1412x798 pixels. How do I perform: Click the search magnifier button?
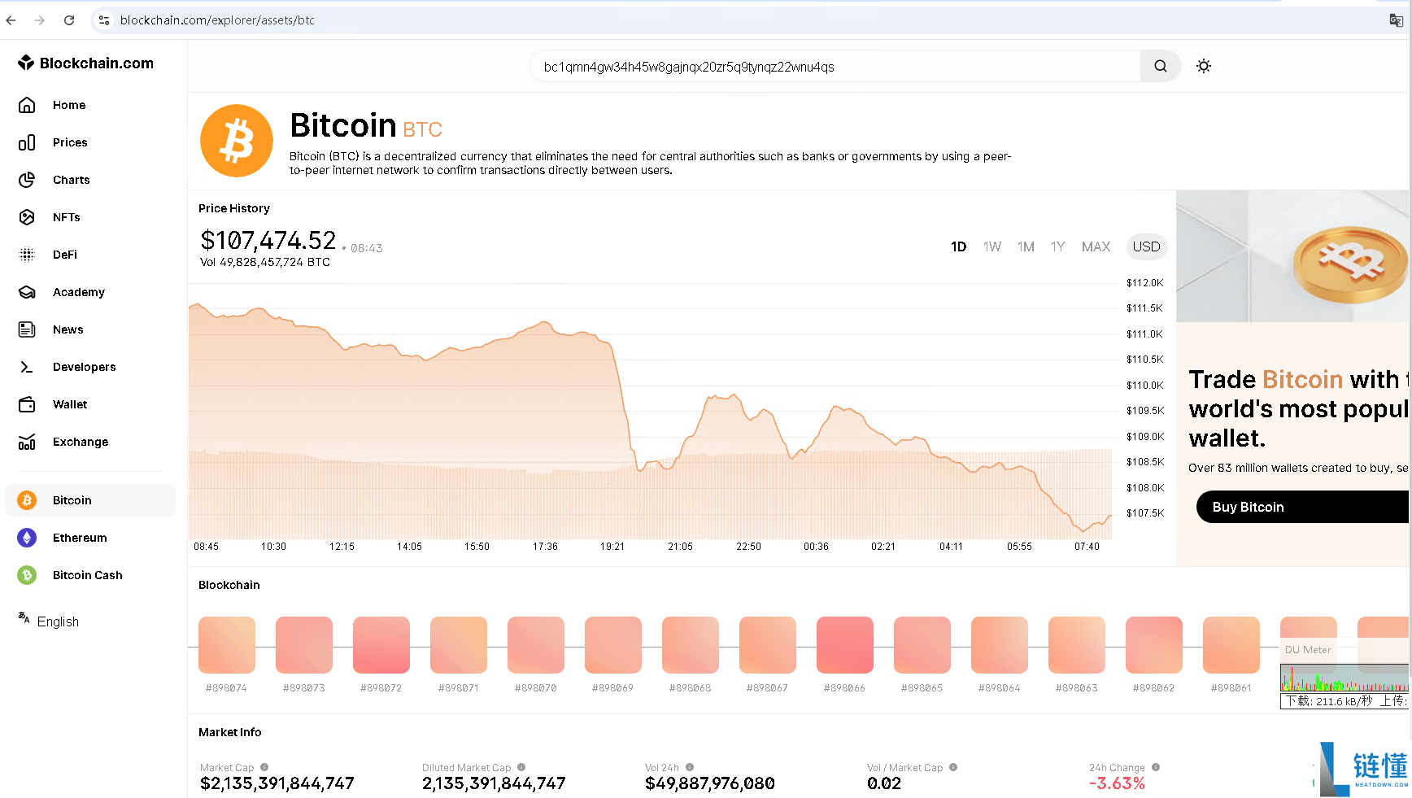pyautogui.click(x=1161, y=67)
